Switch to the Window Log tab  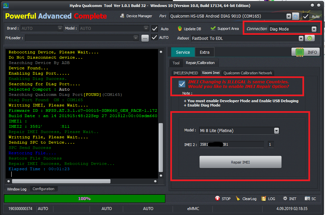point(17,189)
